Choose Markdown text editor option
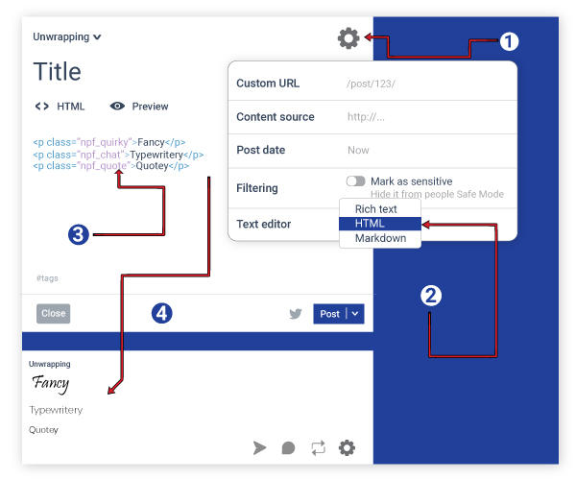The width and height of the screenshot is (576, 480). pyautogui.click(x=380, y=238)
